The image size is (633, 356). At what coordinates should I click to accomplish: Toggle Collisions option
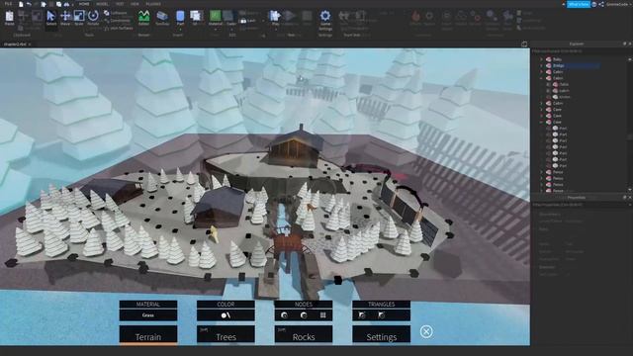tap(117, 13)
